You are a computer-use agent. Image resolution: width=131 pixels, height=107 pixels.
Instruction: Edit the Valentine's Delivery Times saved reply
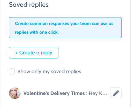116,93
